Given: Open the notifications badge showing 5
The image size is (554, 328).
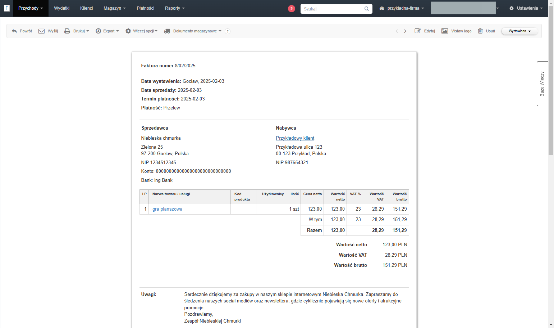Looking at the screenshot, I should click(x=292, y=8).
